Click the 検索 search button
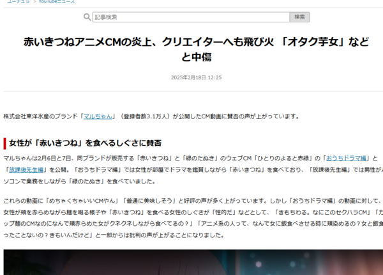Image resolution: width=383 pixels, height=275 pixels. click(x=300, y=17)
